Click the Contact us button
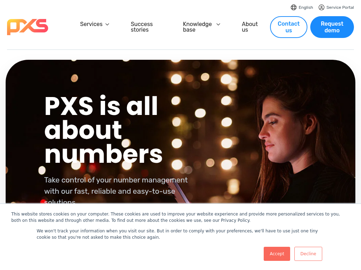 (x=288, y=27)
